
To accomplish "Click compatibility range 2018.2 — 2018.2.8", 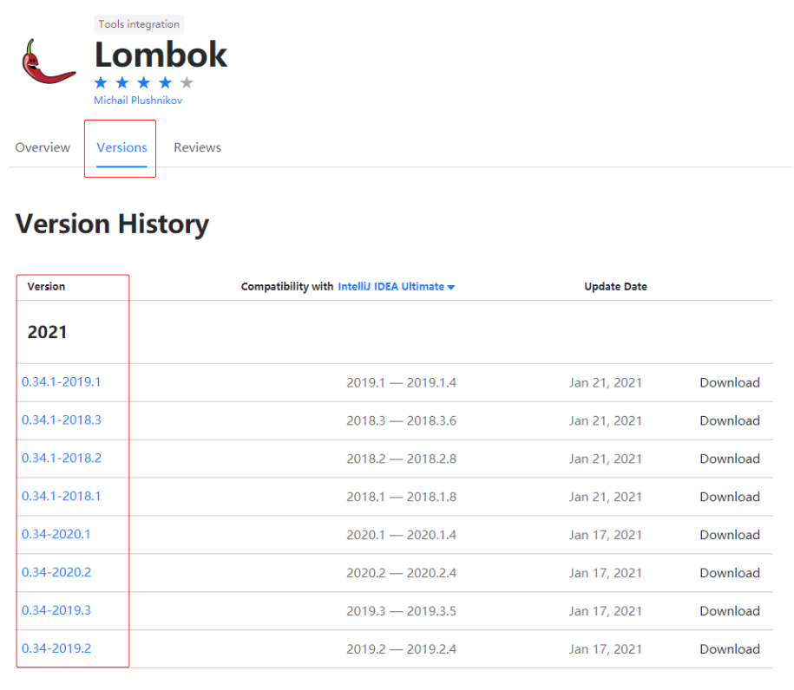I will [401, 459].
